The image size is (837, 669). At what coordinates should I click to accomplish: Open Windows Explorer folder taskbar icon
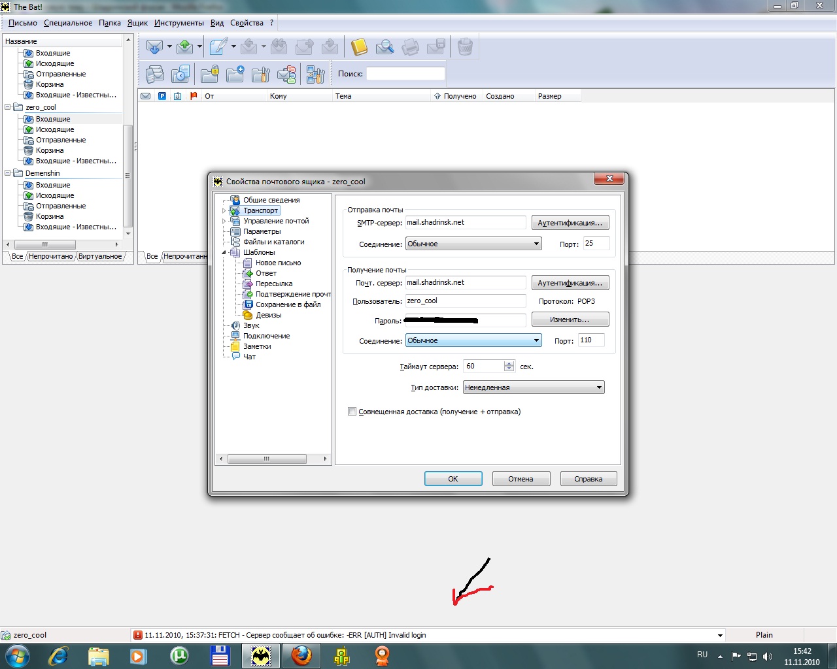98,655
